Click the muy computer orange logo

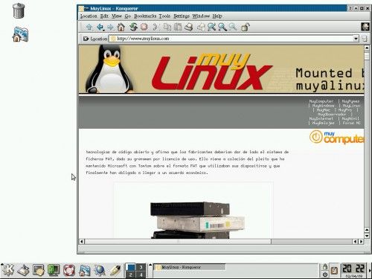(336, 137)
